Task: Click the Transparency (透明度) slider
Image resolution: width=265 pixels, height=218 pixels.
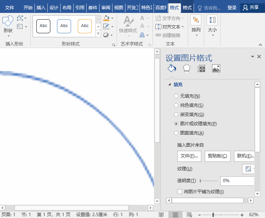Action: point(209,181)
